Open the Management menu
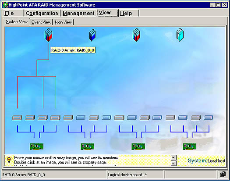This screenshot has width=230, height=181. [x=78, y=13]
